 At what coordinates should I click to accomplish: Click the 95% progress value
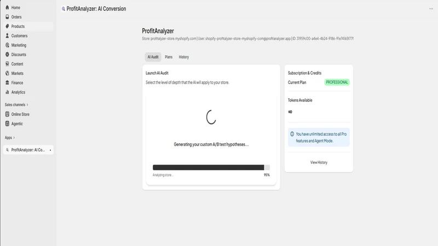267,175
